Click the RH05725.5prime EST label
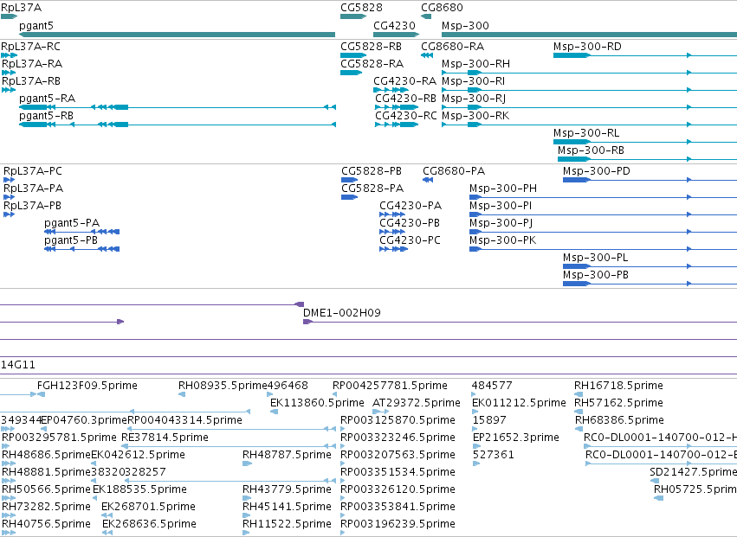The image size is (737, 537). tap(695, 489)
